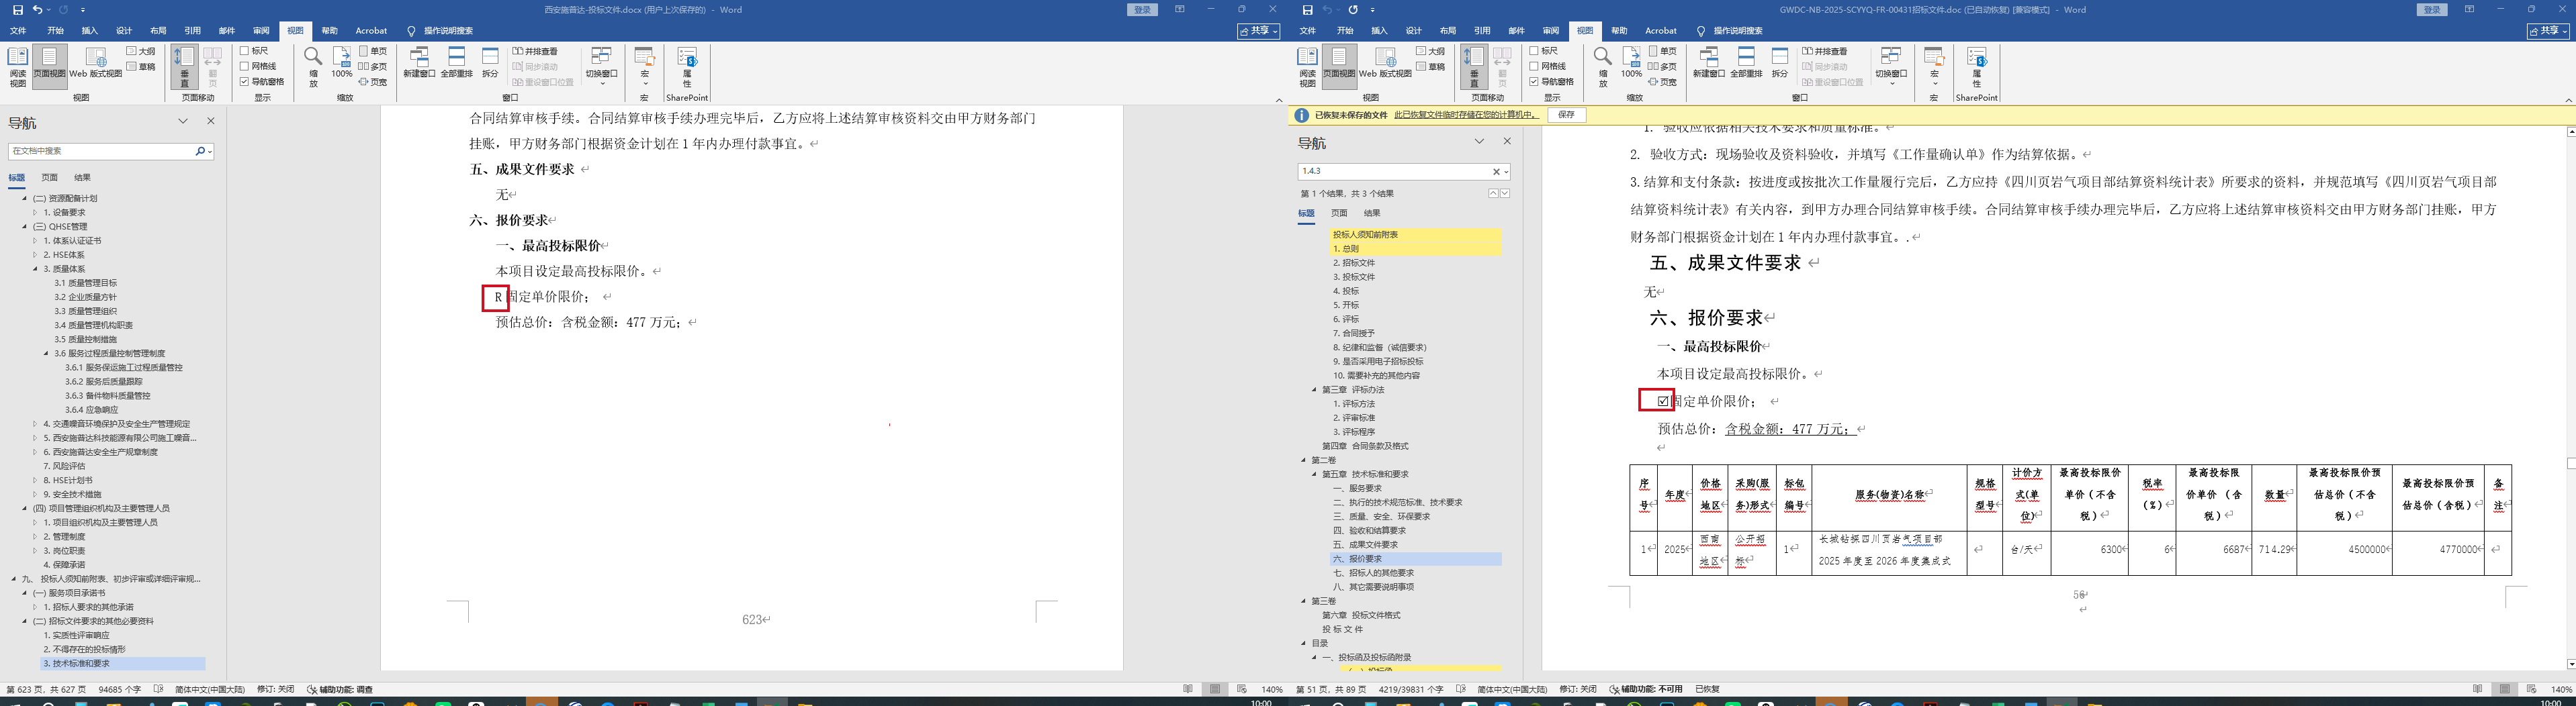Enable 标尺 checkbox in the 西安施普达 window
2576x706 pixels.
coord(245,51)
